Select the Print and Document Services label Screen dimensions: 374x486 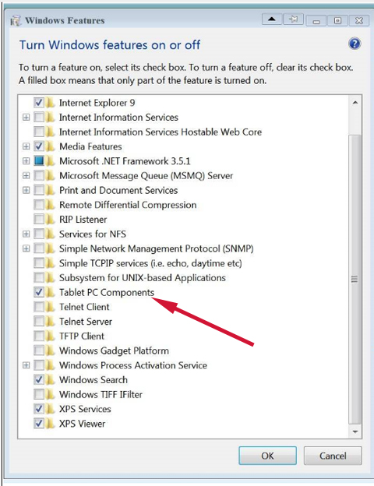[x=118, y=190]
